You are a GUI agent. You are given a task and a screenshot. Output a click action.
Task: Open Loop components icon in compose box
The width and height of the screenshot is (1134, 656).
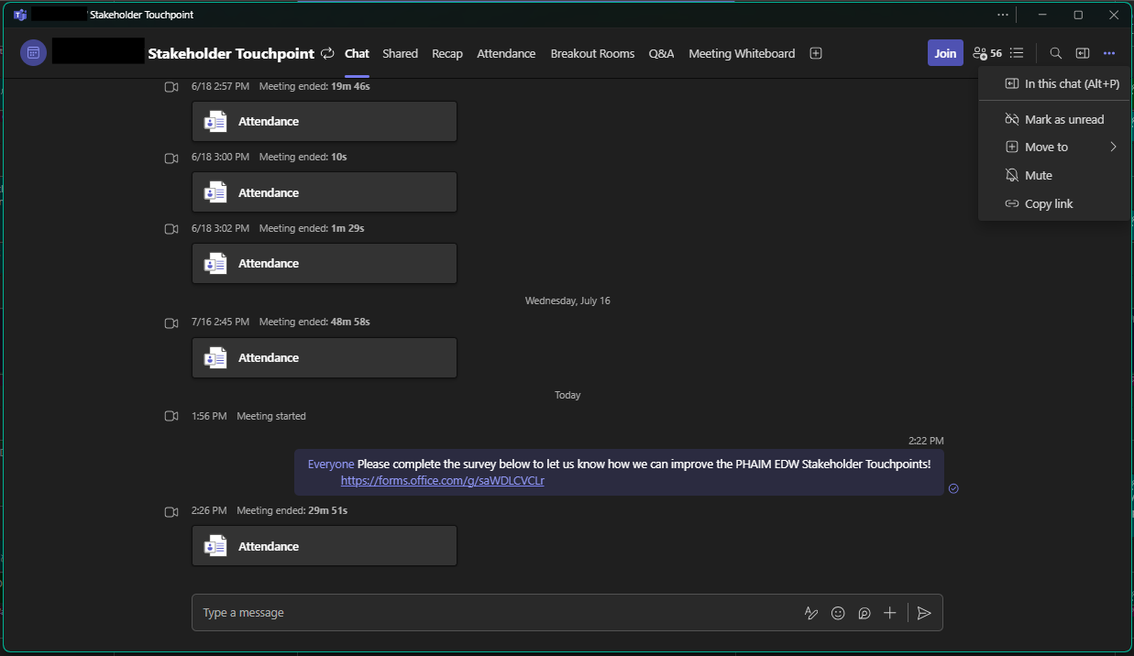[x=864, y=613]
